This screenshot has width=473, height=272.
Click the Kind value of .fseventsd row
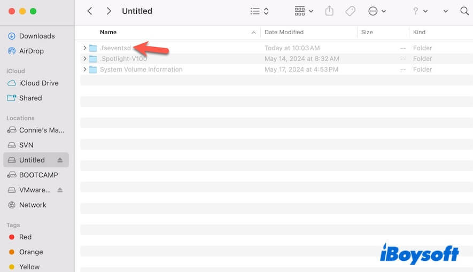422,48
